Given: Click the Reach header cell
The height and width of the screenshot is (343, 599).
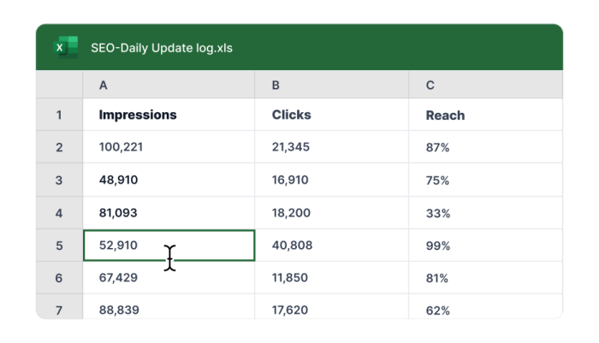Looking at the screenshot, I should [485, 115].
